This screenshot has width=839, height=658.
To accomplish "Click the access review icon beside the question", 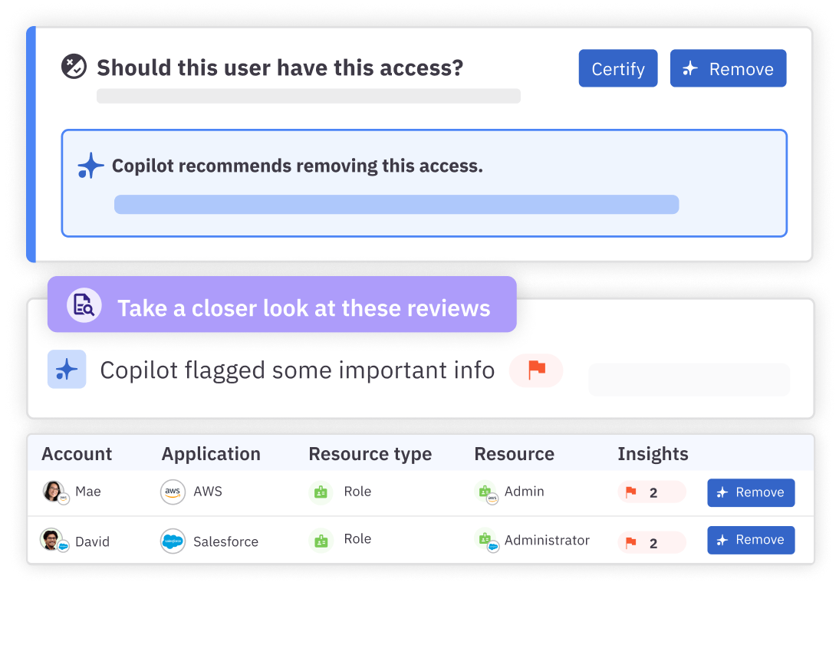I will tap(74, 67).
